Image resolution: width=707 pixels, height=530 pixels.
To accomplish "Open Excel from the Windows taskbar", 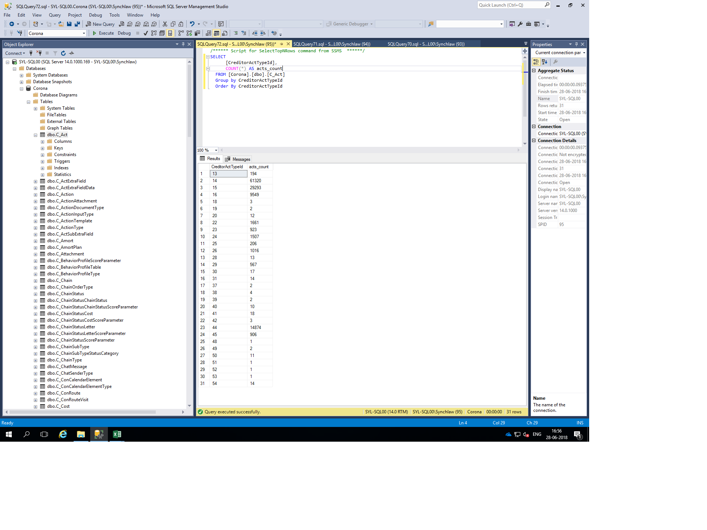I will click(x=117, y=434).
